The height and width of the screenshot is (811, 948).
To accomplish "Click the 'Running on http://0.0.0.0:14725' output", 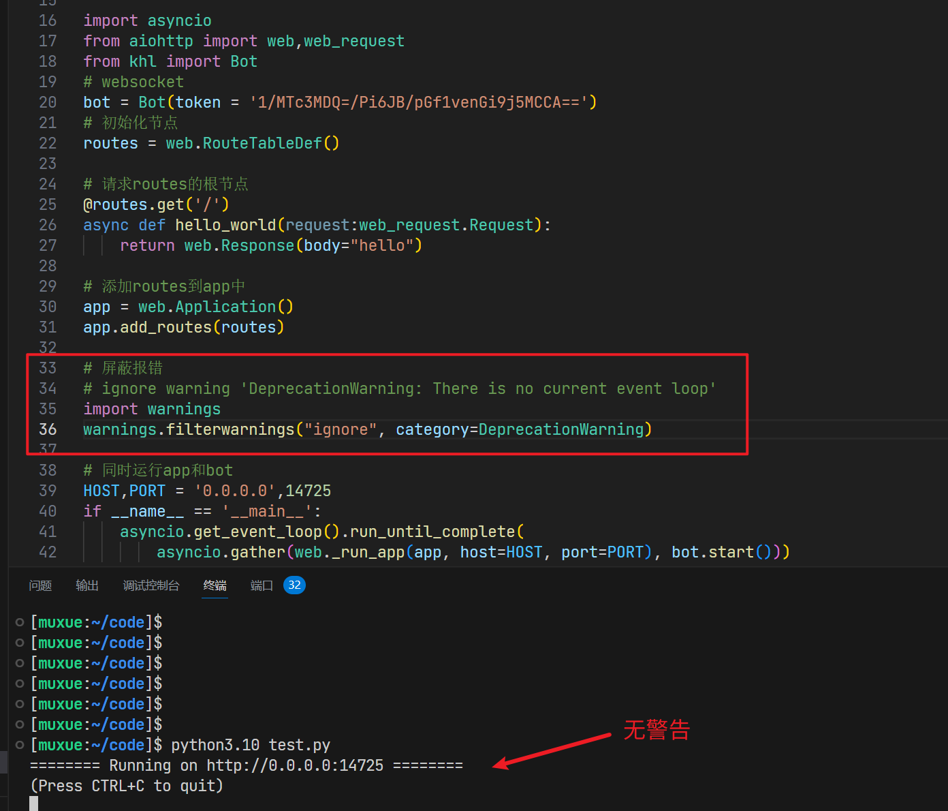I will (x=247, y=765).
